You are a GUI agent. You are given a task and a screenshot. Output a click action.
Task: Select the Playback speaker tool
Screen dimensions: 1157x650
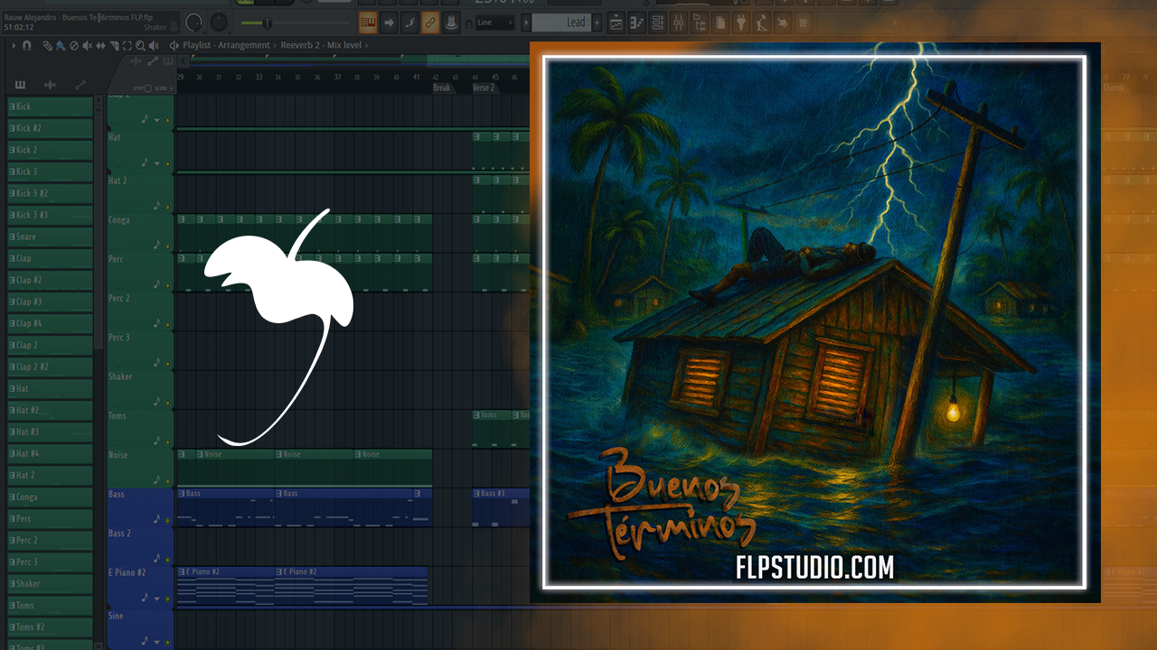coord(154,45)
